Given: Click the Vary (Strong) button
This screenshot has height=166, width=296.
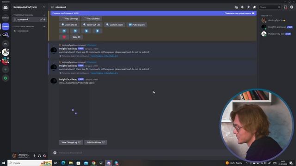Looking at the screenshot, I should click(x=69, y=18).
